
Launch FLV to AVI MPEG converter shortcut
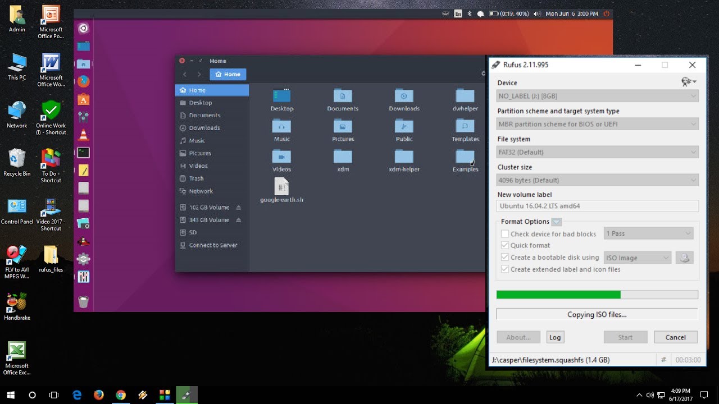(x=17, y=262)
